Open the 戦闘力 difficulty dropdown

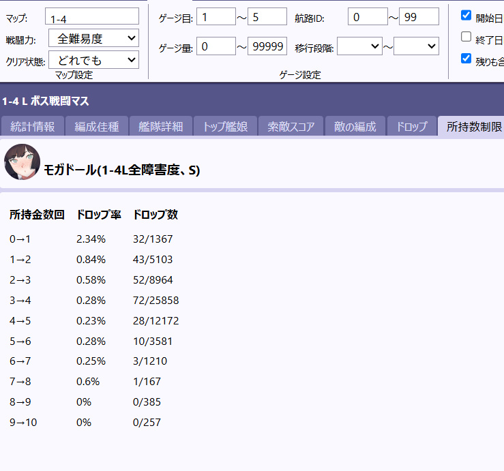(x=93, y=38)
